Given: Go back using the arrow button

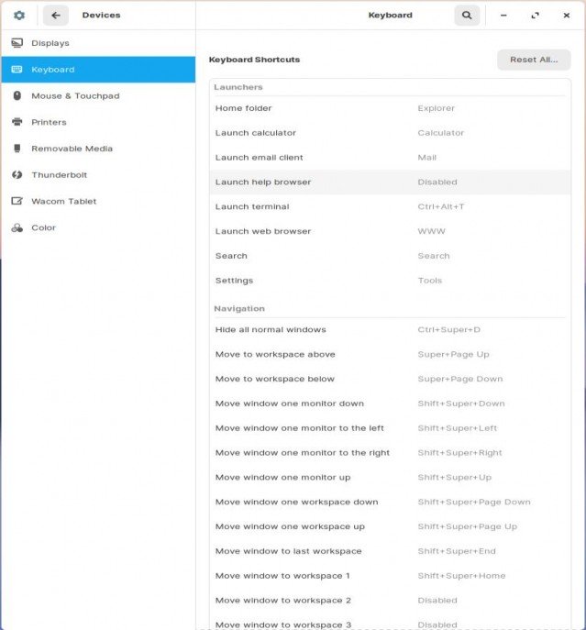Looking at the screenshot, I should click(x=55, y=16).
